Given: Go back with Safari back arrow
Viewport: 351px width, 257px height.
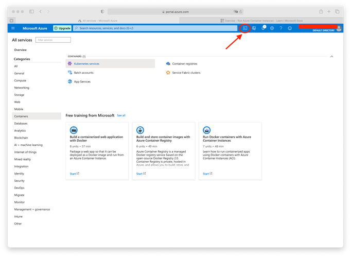Looking at the screenshot, I should point(41,11).
